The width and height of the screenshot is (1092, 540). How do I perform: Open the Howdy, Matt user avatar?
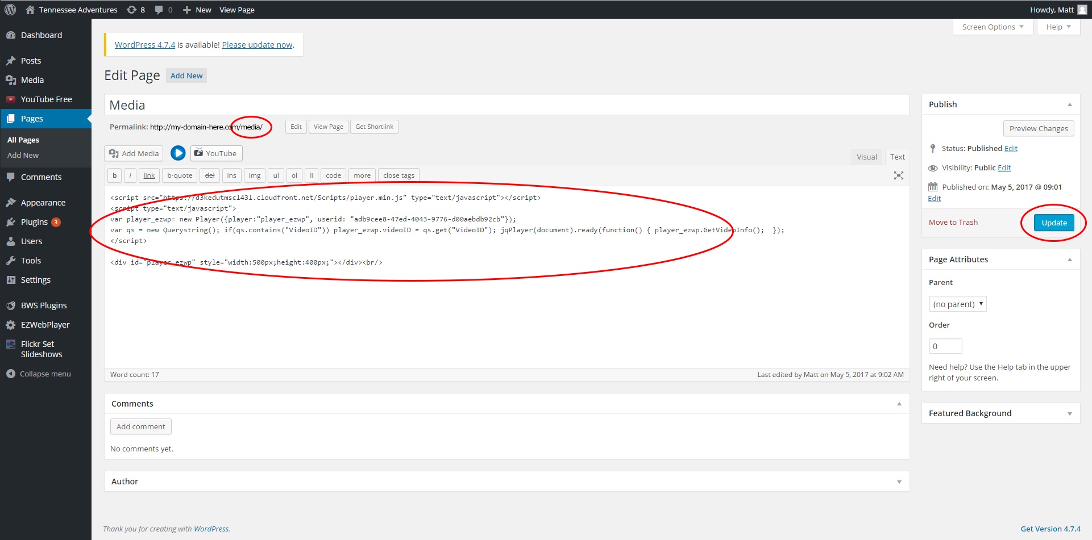(x=1082, y=10)
